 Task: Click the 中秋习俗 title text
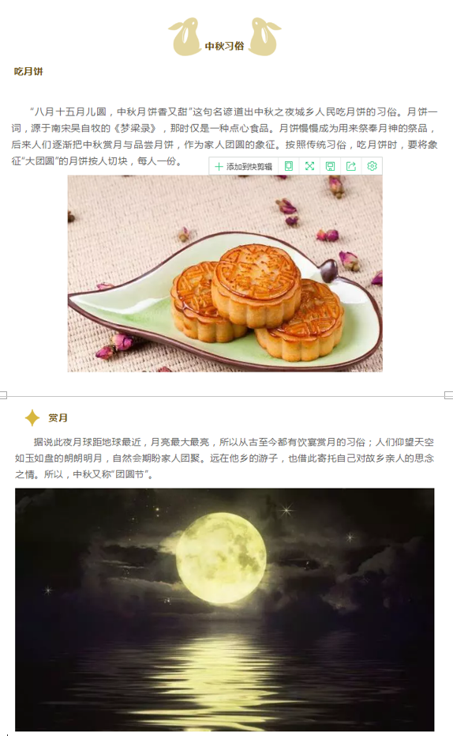point(225,46)
